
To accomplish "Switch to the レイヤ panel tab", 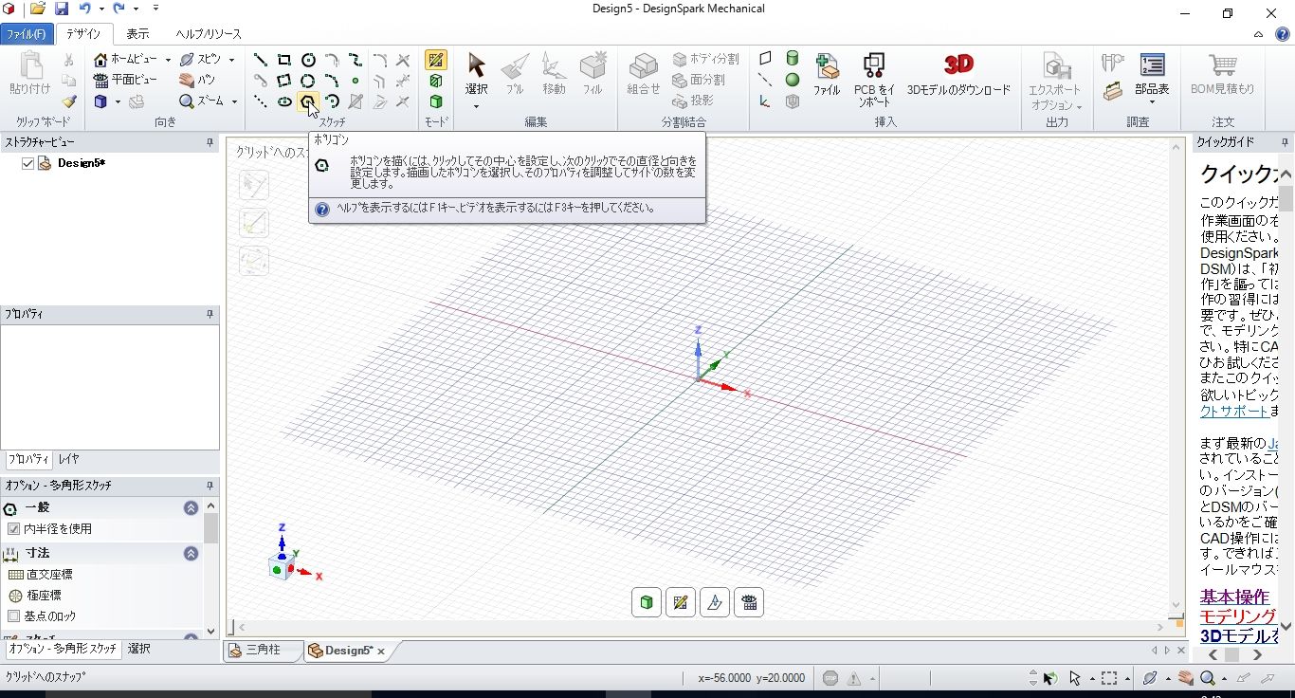I will click(69, 459).
